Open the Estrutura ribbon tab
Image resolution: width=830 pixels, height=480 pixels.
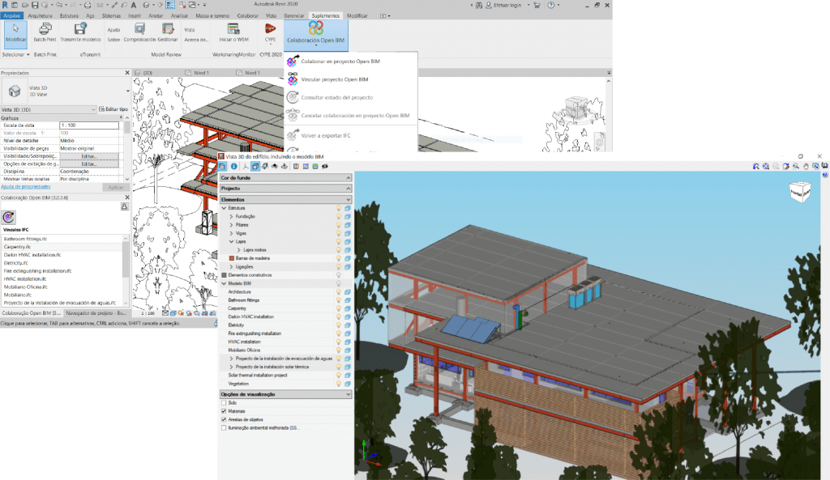(x=70, y=16)
